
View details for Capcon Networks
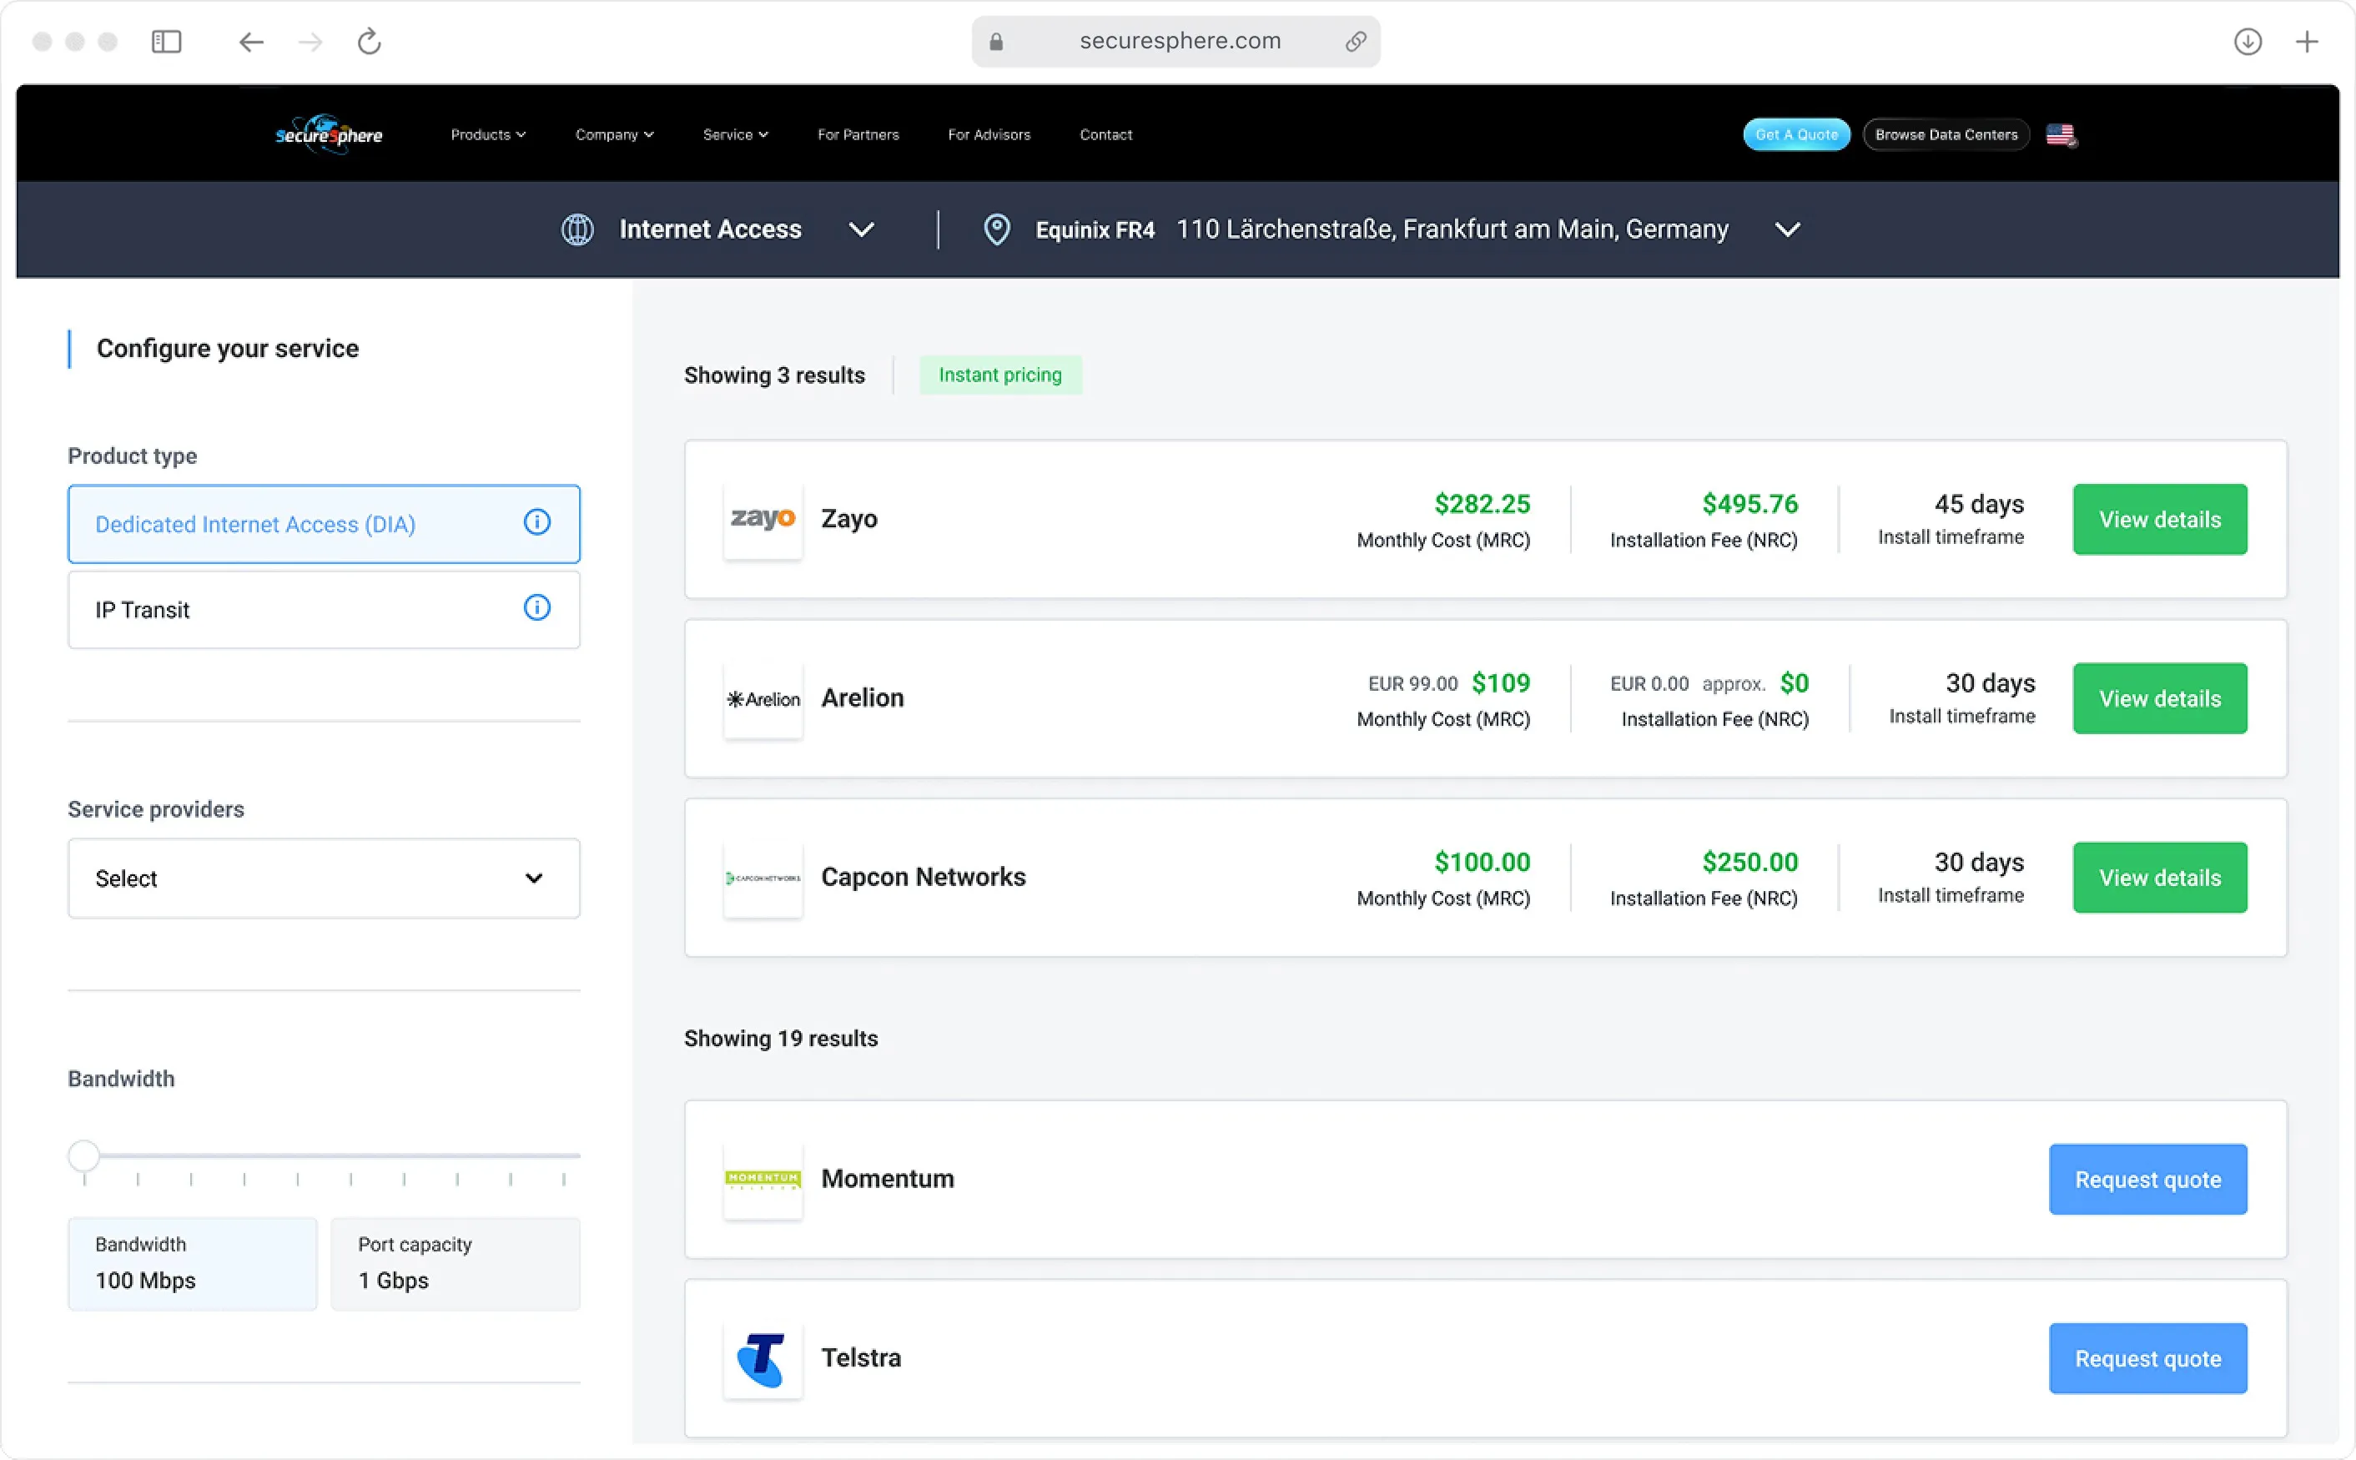click(x=2159, y=877)
